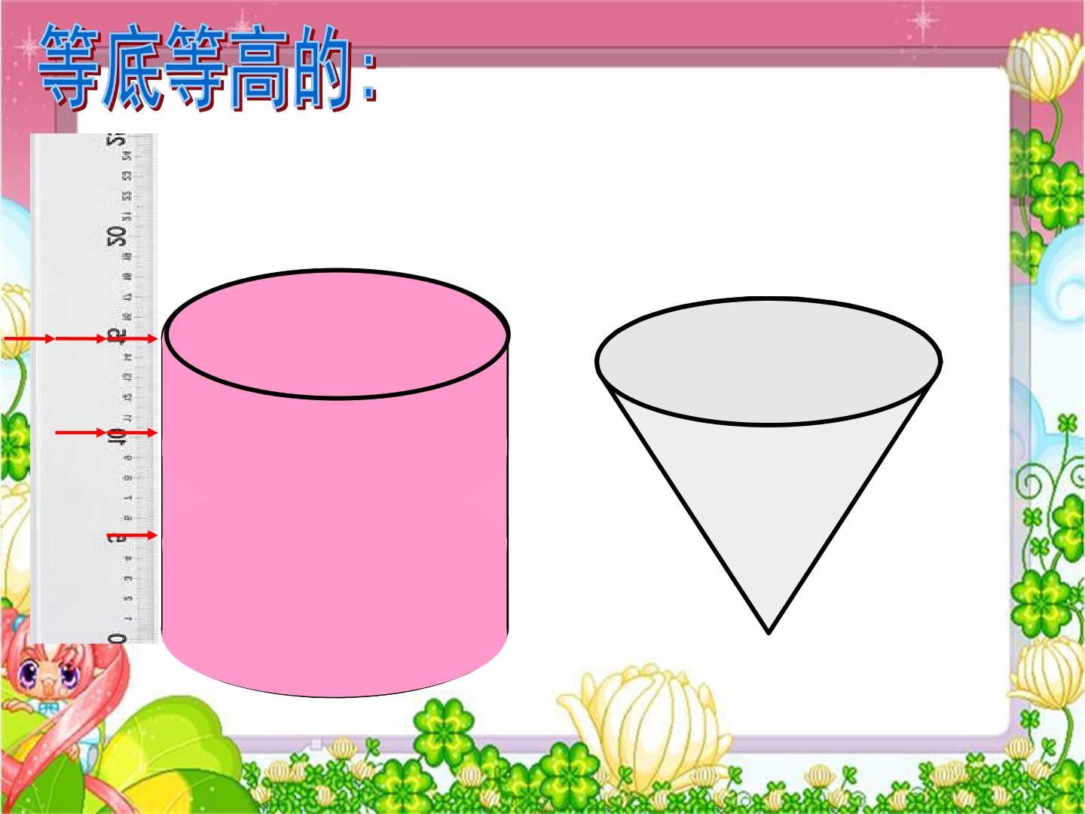
Task: Click the large four-leaf clover at upper right
Action: [1058, 196]
